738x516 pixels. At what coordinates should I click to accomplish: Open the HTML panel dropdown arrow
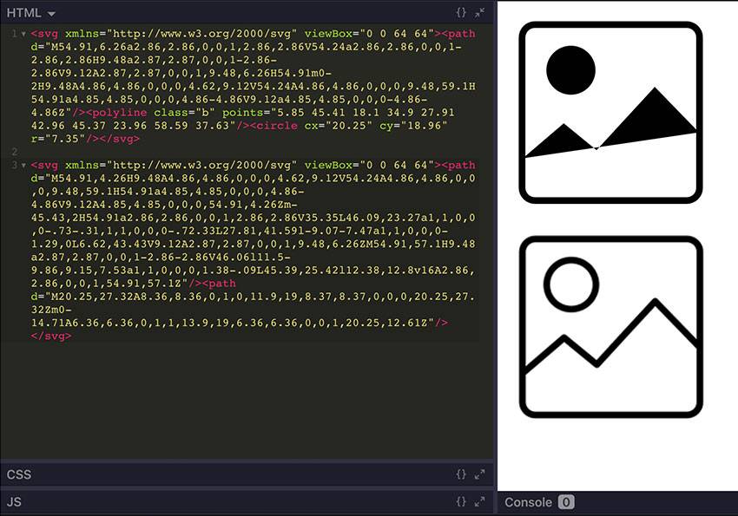click(51, 14)
